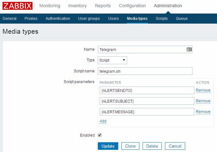Viewport: 217px width, 152px height.
Task: Open the User groups tab
Action: [89, 19]
